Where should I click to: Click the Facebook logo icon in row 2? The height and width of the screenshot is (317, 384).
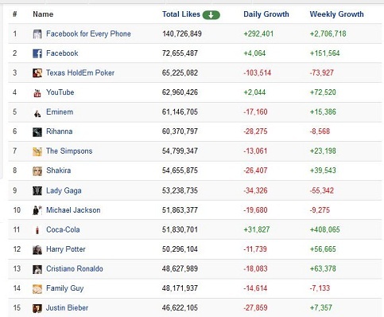(x=37, y=53)
